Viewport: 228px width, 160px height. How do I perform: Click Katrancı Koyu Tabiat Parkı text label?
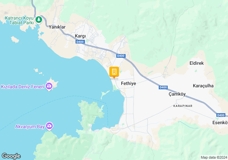(x=19, y=20)
